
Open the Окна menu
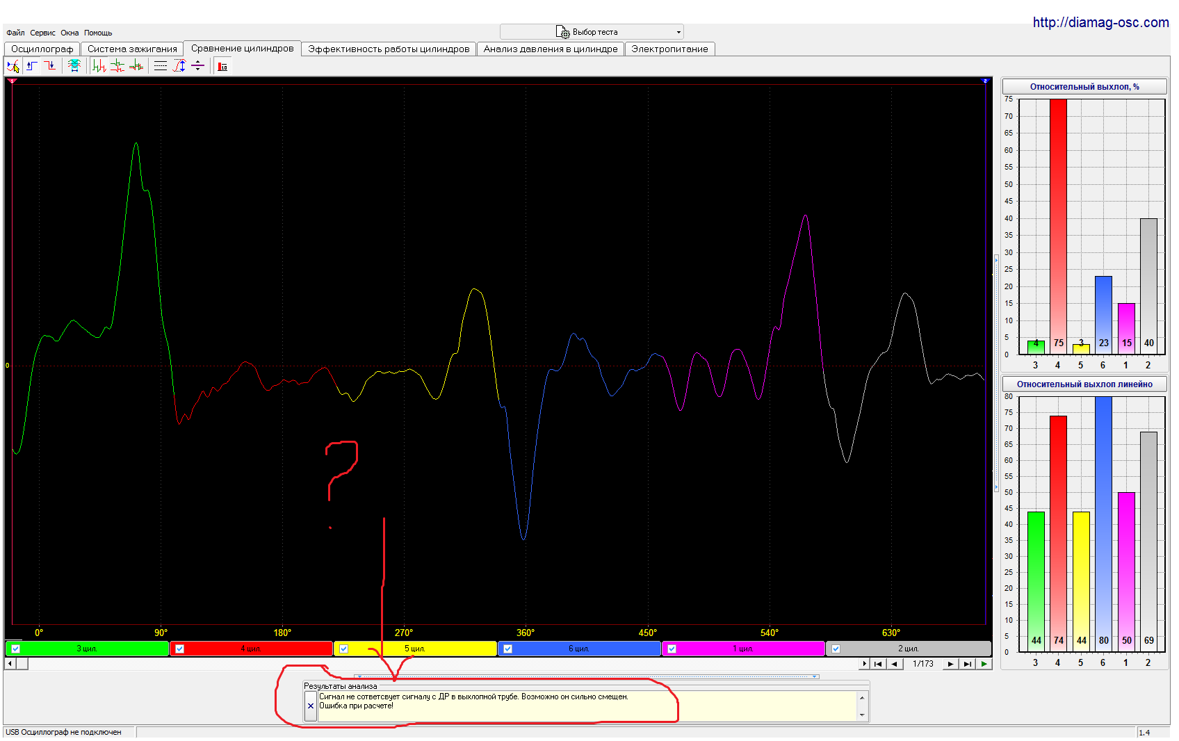pyautogui.click(x=70, y=33)
